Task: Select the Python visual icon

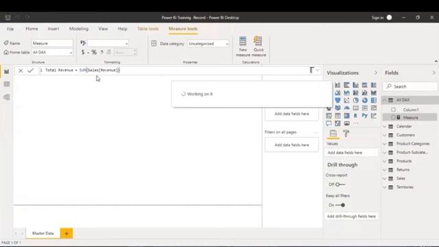Action: 364,116
